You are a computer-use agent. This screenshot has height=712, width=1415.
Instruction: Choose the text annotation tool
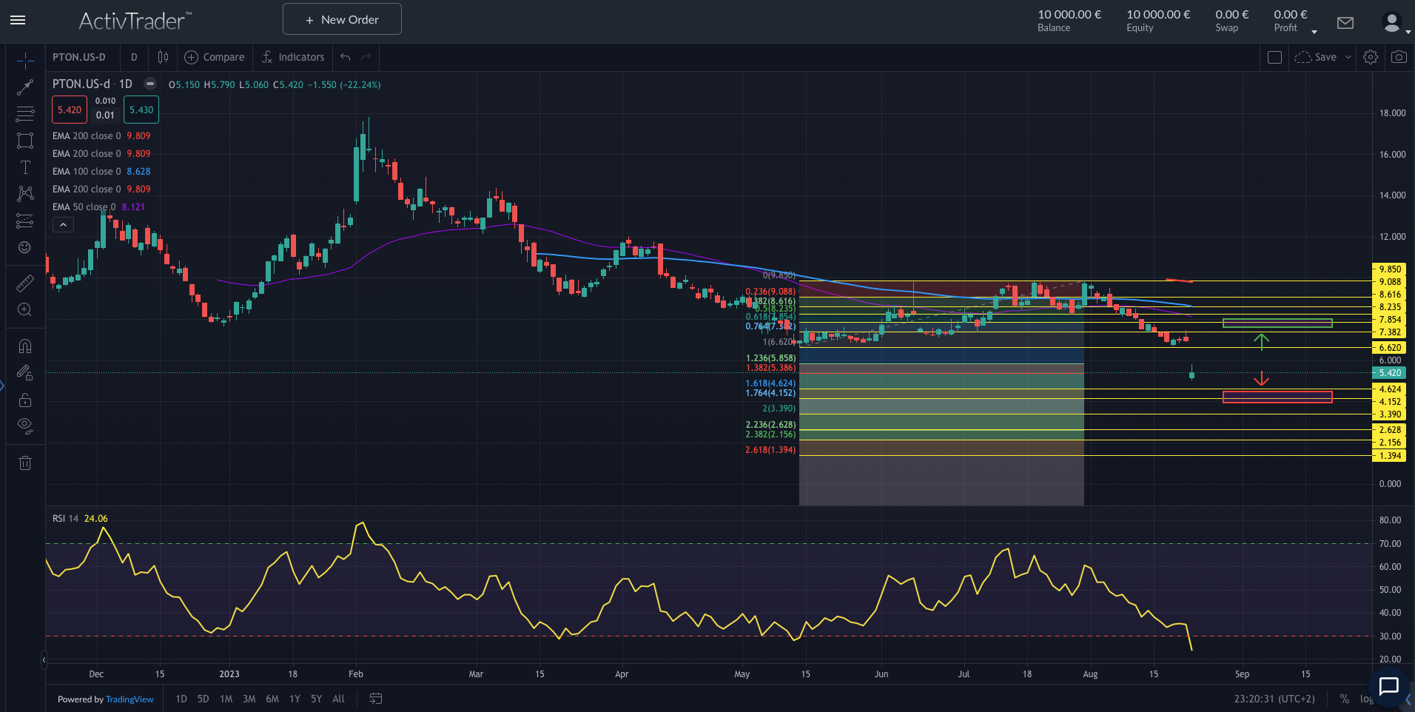[25, 167]
